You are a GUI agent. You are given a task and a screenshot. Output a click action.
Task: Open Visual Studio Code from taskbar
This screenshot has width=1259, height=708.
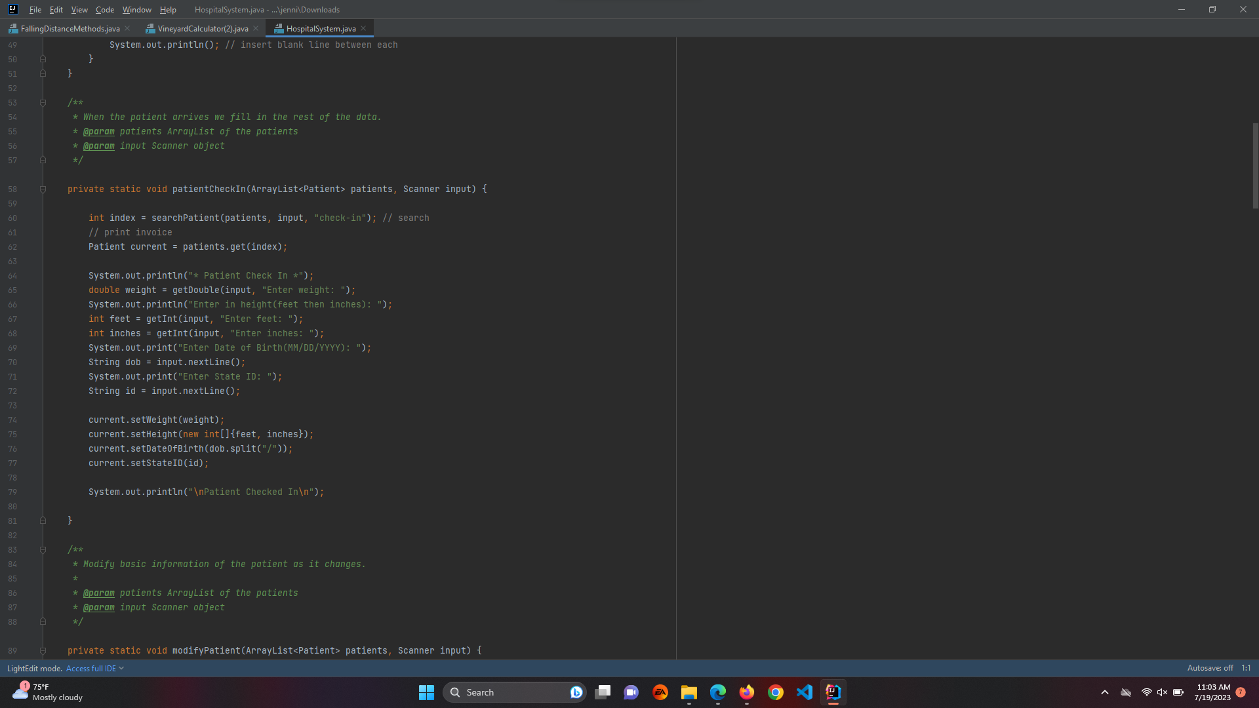point(805,692)
